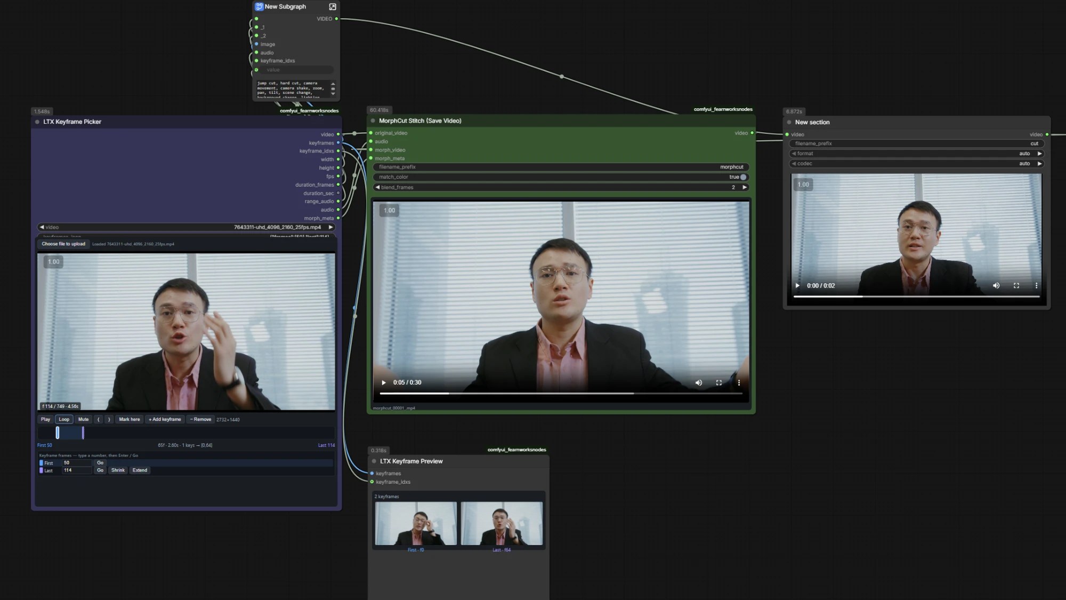The image size is (1066, 600).
Task: Click First 50 label link
Action: [45, 445]
